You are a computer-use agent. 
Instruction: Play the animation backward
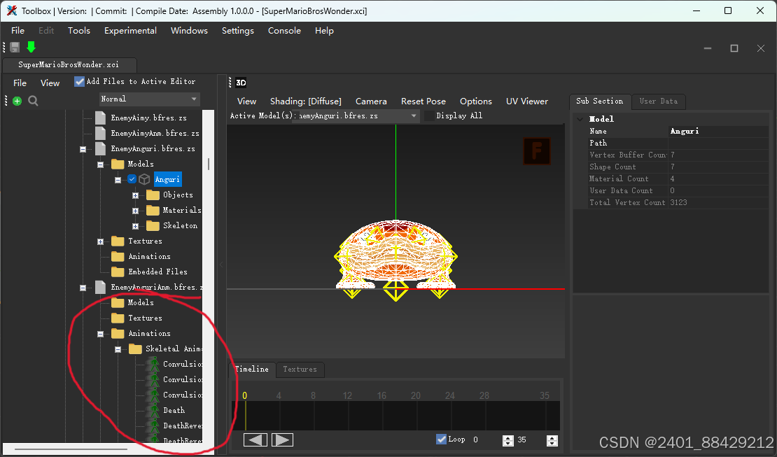(255, 440)
